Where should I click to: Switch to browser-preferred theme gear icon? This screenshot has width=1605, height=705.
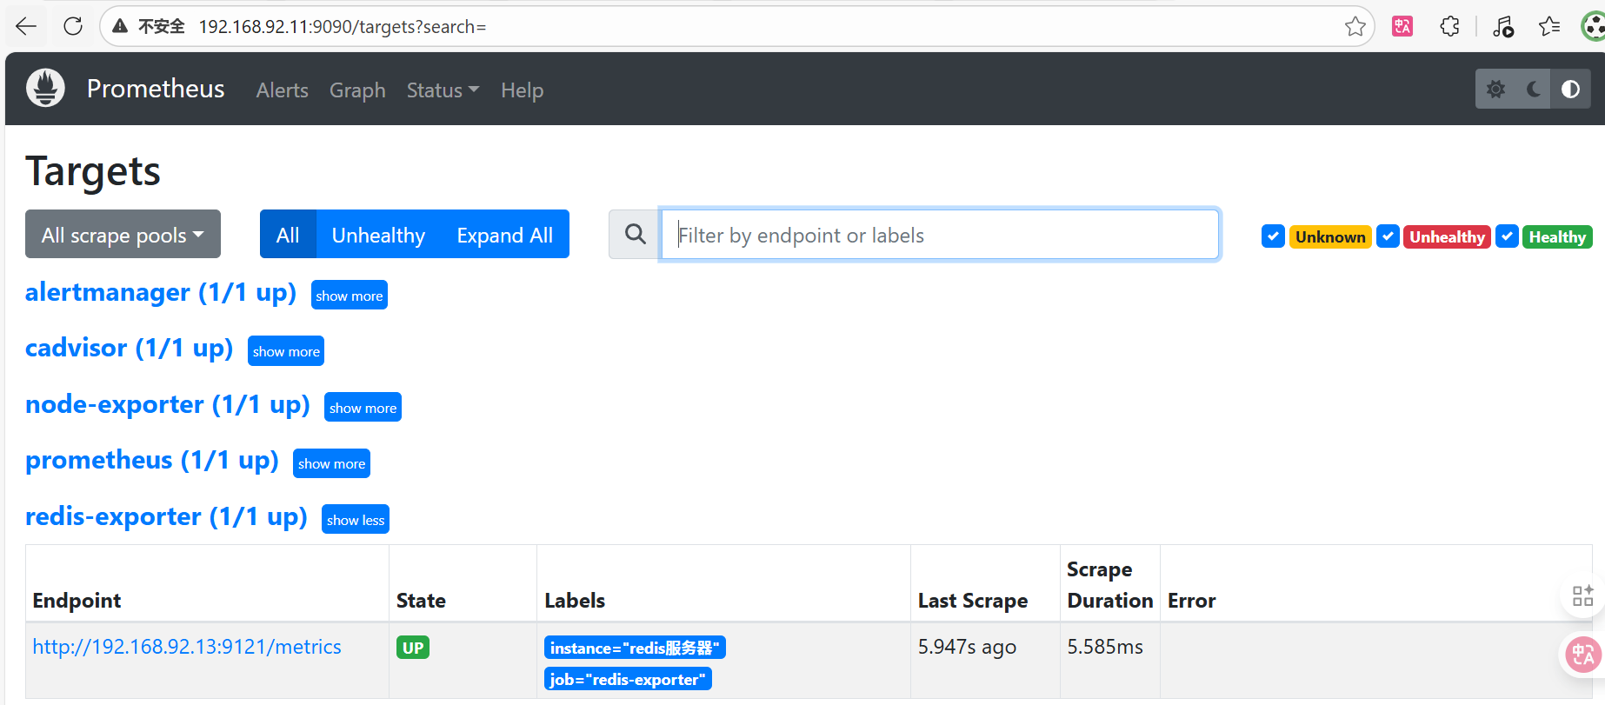coord(1495,89)
